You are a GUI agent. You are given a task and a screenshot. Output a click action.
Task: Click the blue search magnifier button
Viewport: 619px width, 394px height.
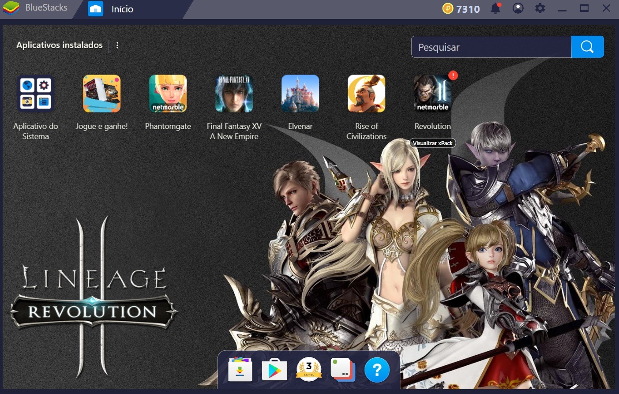click(587, 47)
